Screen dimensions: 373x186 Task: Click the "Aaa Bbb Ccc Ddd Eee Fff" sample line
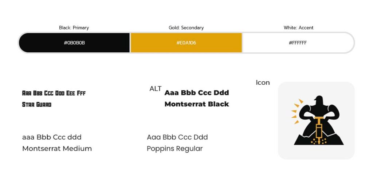(x=54, y=93)
